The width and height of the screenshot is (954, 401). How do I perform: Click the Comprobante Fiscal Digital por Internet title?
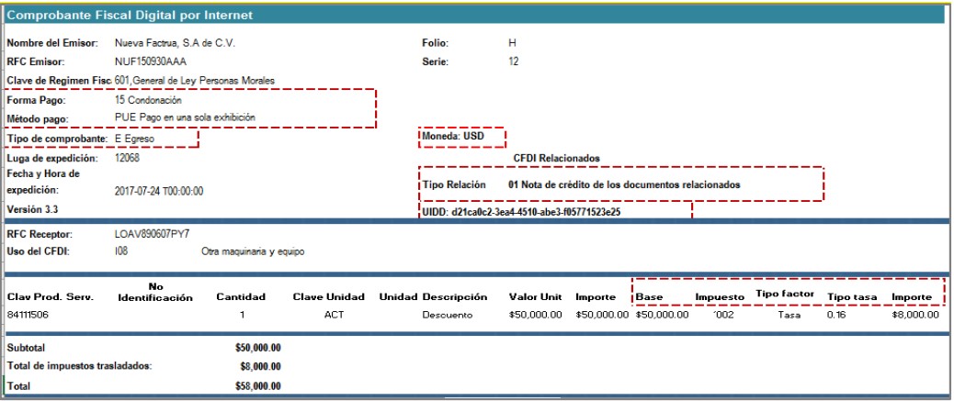tap(131, 17)
